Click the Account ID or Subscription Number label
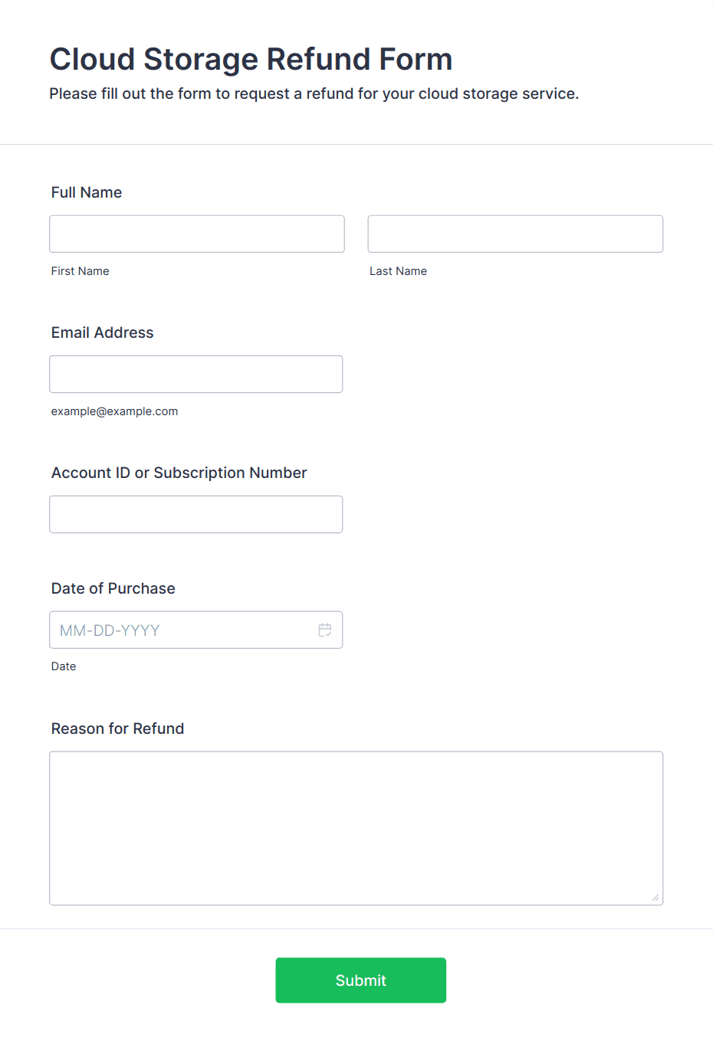The height and width of the screenshot is (1041, 713). click(179, 473)
